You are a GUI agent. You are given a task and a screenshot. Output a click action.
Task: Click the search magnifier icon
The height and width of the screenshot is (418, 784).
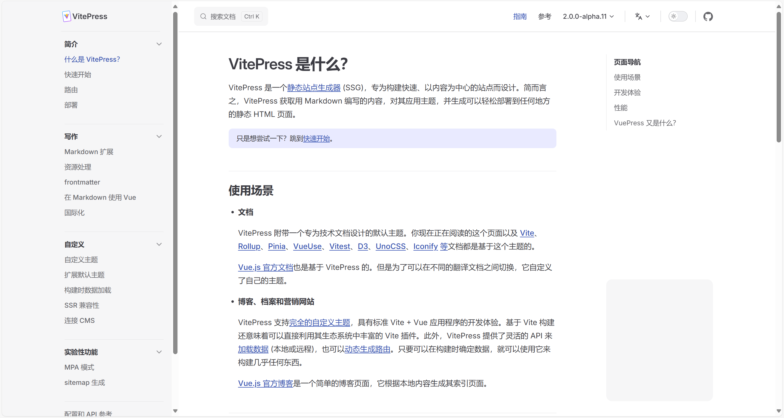[203, 16]
